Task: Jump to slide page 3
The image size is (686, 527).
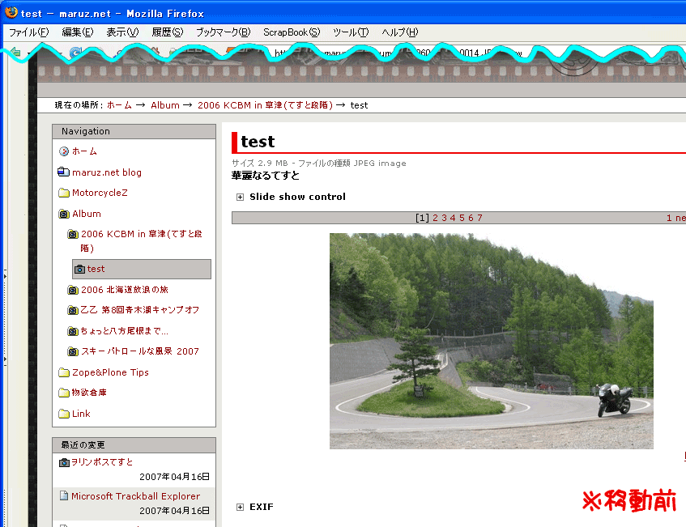Action: (x=444, y=218)
